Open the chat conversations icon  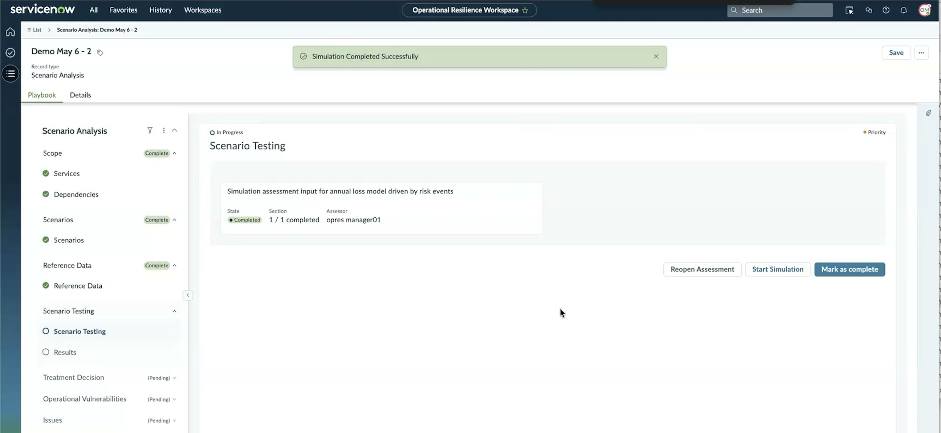pyautogui.click(x=869, y=10)
